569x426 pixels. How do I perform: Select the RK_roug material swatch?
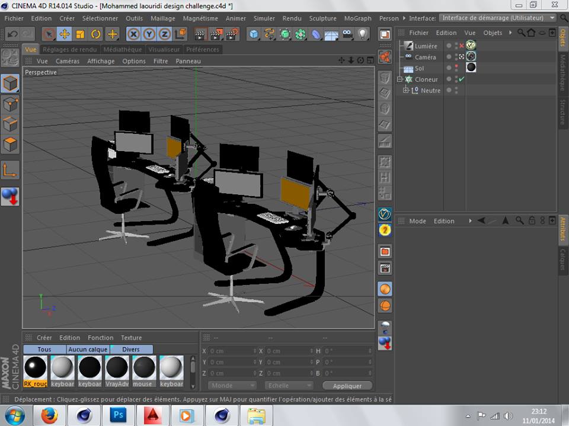(36, 369)
